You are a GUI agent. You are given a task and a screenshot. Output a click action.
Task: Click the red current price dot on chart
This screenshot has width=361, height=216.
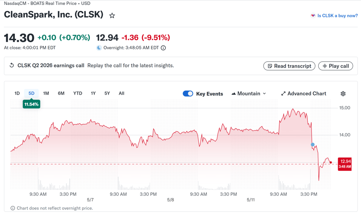[331, 162]
